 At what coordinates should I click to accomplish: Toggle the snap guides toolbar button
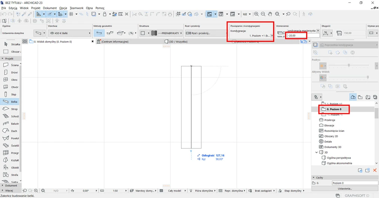49,14
